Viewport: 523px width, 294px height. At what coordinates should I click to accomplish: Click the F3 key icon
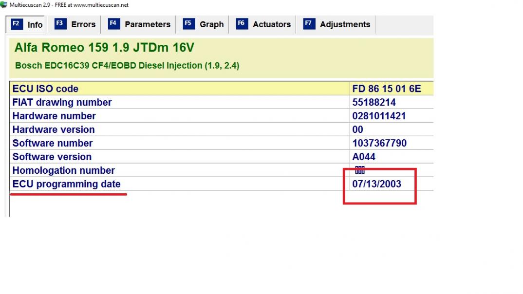[x=60, y=24]
